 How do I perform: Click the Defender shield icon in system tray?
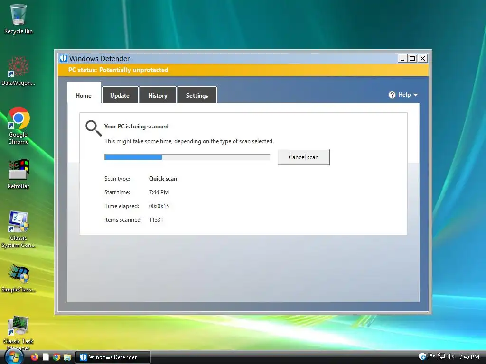click(x=422, y=356)
